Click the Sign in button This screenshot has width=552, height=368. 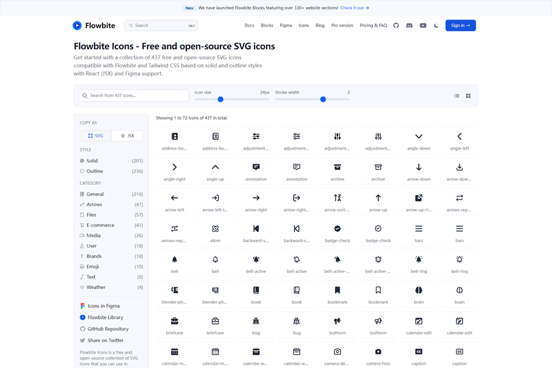pyautogui.click(x=460, y=26)
